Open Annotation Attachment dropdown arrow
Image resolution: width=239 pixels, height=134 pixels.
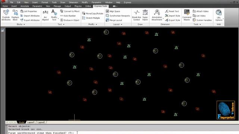[163, 19]
